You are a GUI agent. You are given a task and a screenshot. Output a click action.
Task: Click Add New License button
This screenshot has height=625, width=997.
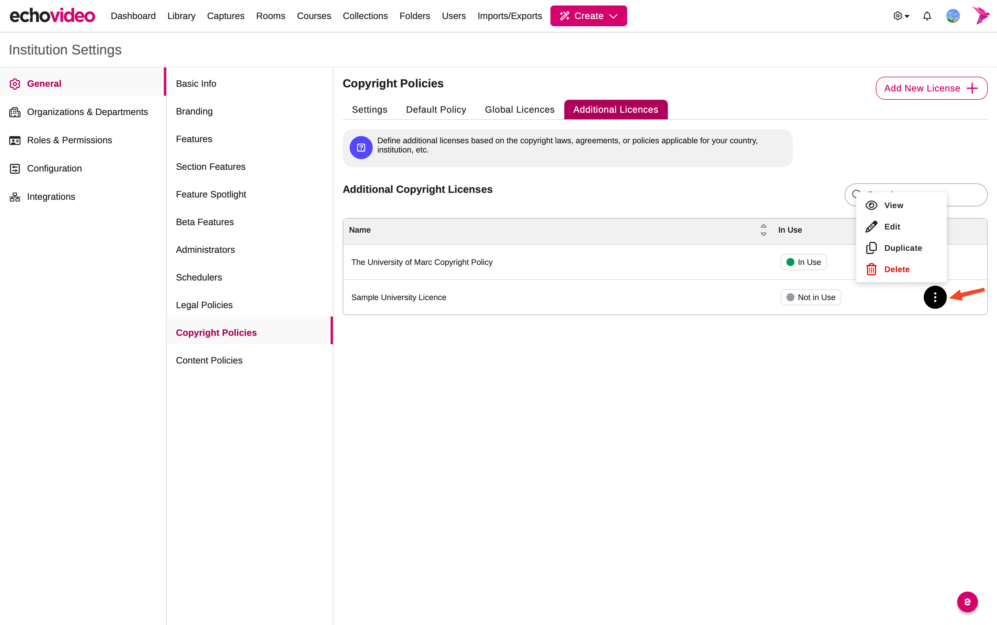point(931,88)
